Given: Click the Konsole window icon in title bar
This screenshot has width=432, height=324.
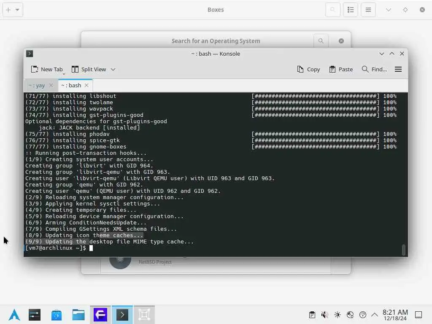Looking at the screenshot, I should [x=30, y=54].
